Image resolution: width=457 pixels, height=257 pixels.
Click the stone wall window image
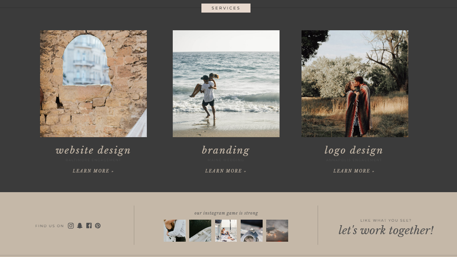tap(94, 84)
